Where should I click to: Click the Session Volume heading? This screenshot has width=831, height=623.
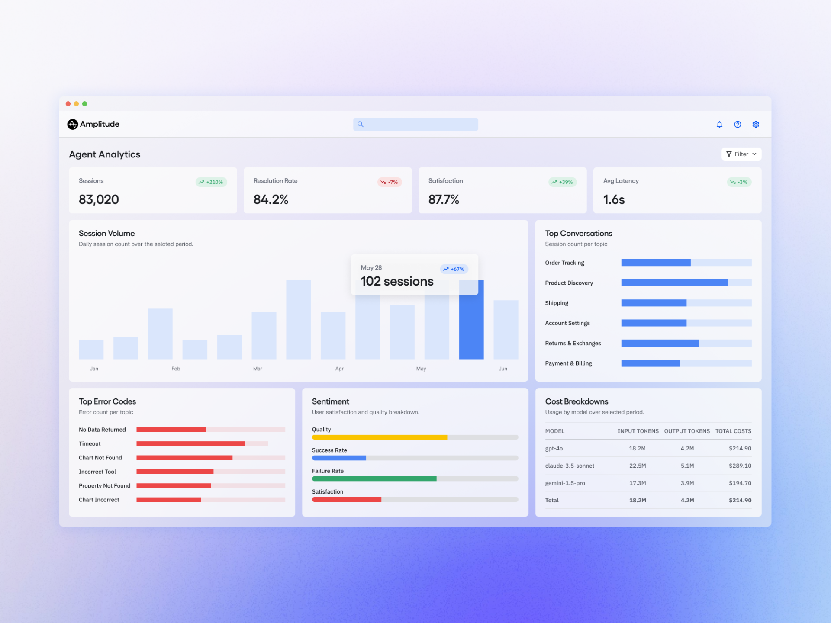(107, 234)
